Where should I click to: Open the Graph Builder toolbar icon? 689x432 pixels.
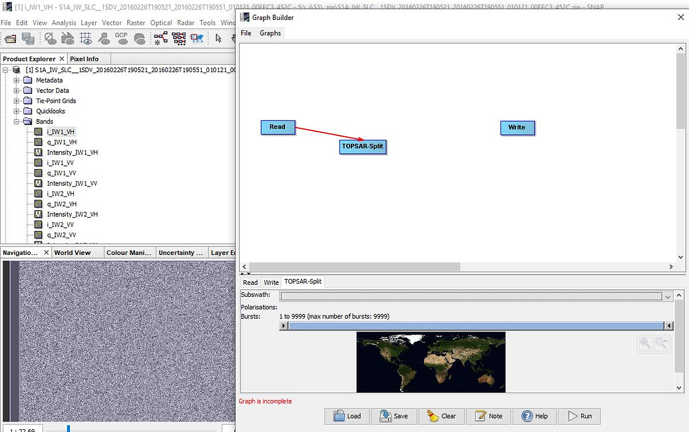click(160, 39)
